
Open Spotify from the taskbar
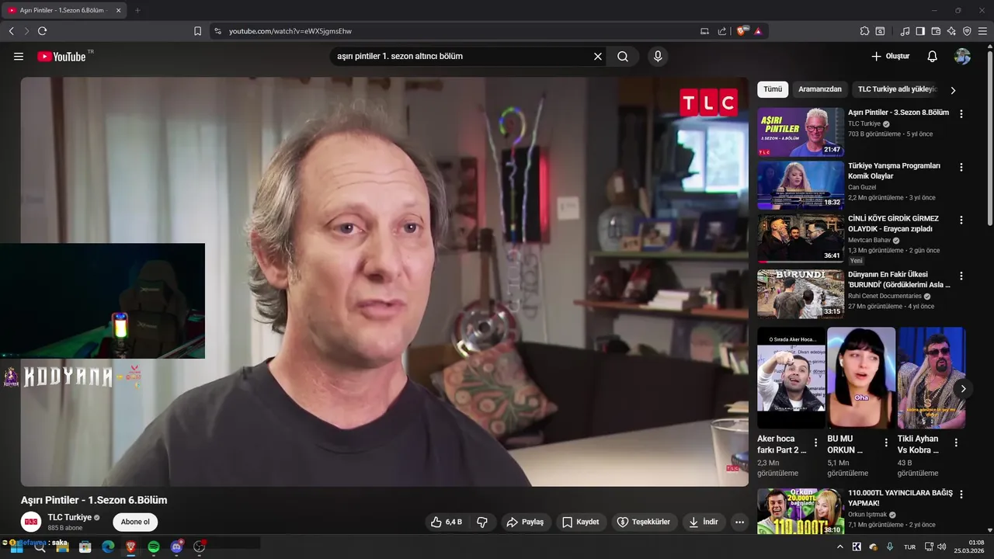pyautogui.click(x=154, y=547)
